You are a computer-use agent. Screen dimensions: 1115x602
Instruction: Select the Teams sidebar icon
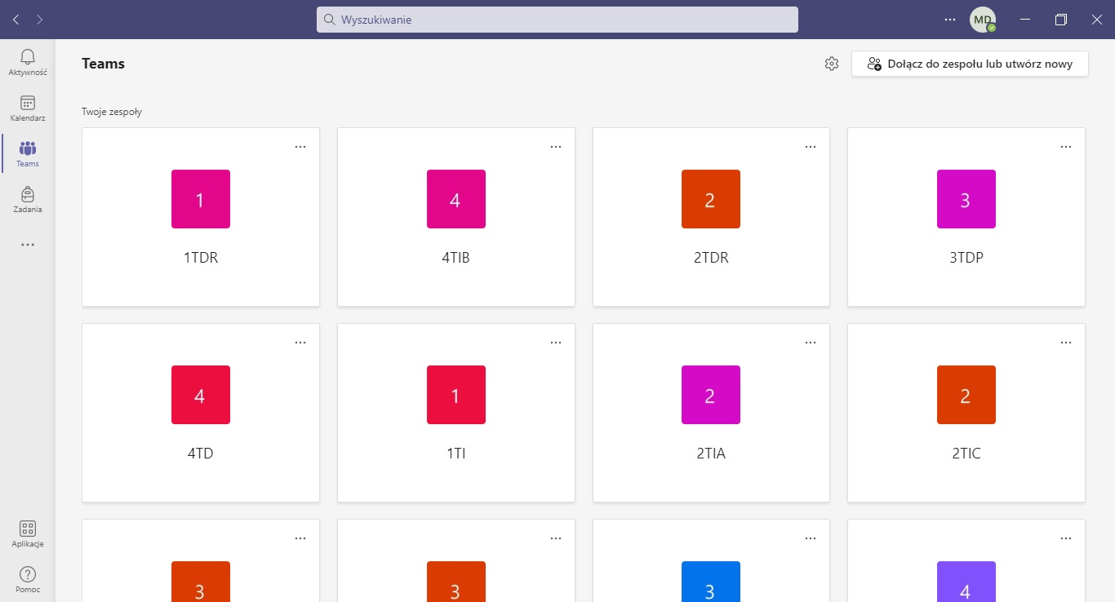pos(28,153)
